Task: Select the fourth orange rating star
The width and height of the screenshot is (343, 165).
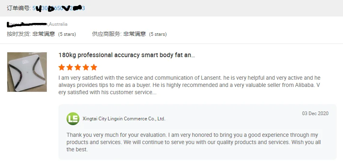Action: pyautogui.click(x=86, y=67)
